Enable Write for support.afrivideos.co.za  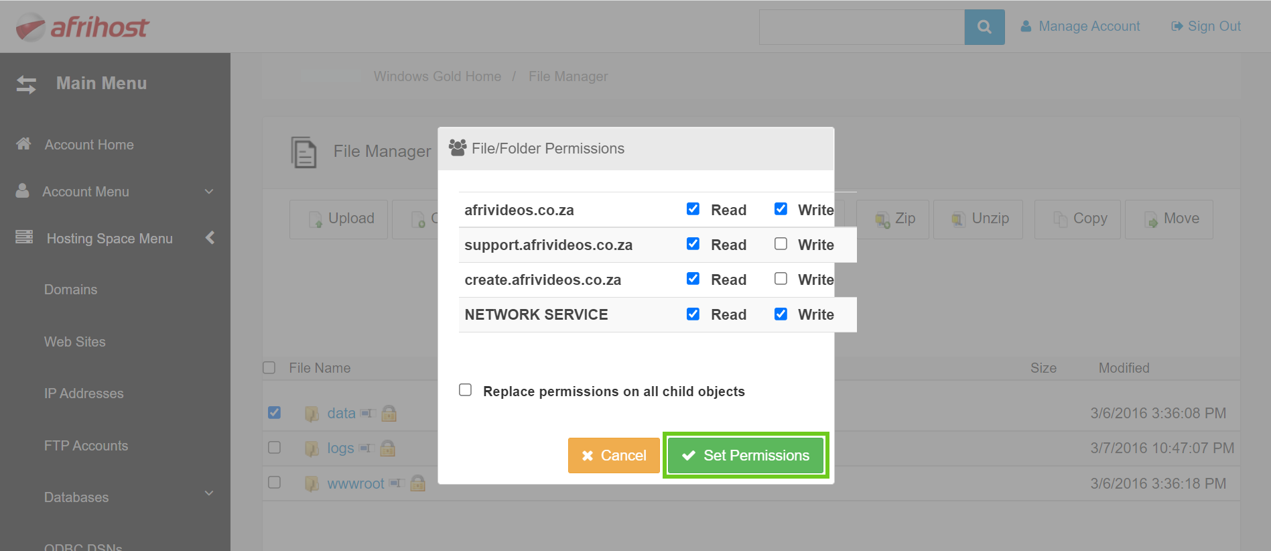click(781, 244)
